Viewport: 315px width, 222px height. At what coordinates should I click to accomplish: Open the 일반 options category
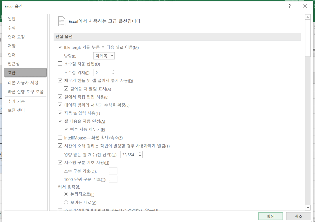[25, 19]
